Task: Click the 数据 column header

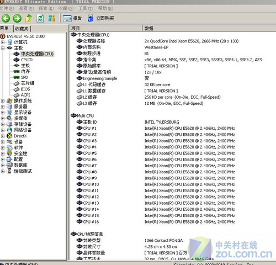Action: pyautogui.click(x=209, y=28)
